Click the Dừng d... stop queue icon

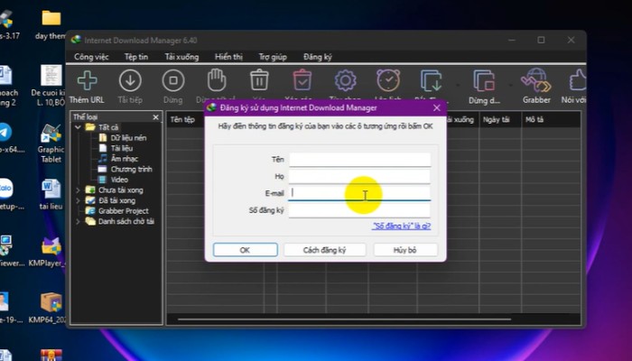pos(484,80)
